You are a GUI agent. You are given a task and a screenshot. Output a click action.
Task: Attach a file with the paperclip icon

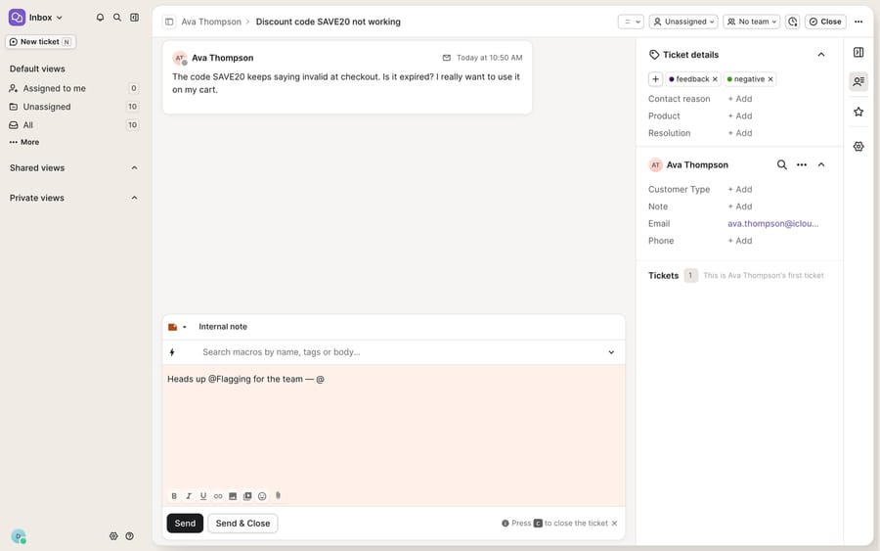click(x=278, y=495)
